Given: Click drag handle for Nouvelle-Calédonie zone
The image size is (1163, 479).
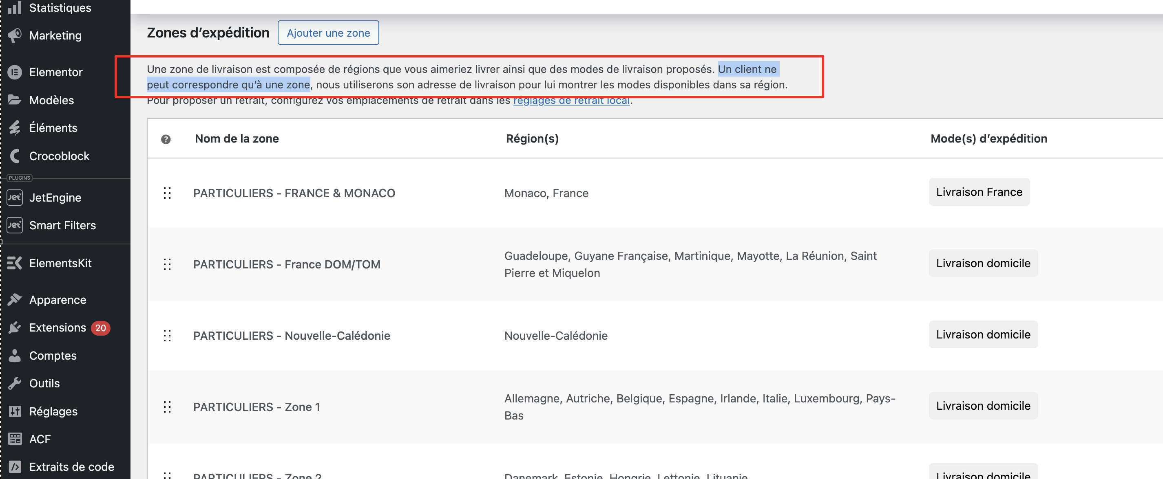Looking at the screenshot, I should pyautogui.click(x=167, y=336).
